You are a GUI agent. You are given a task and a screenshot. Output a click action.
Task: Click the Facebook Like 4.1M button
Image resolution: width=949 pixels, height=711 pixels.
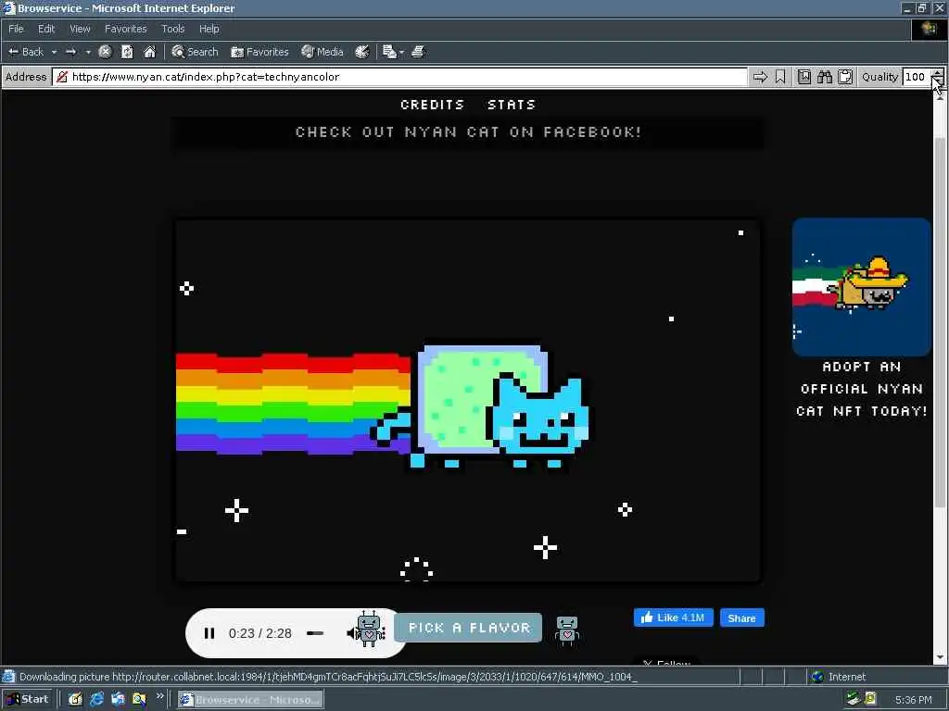[673, 617]
